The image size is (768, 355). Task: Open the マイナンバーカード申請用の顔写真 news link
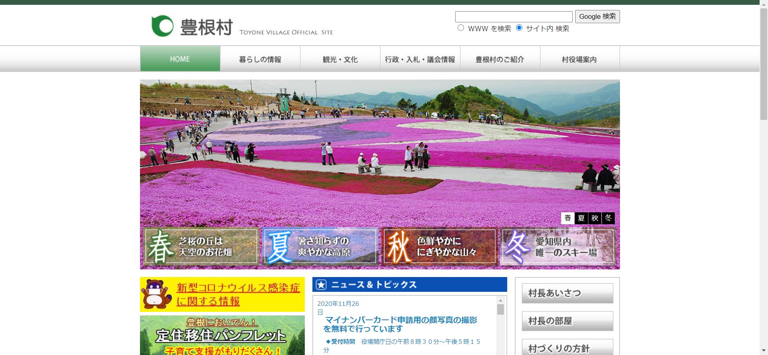[400, 324]
